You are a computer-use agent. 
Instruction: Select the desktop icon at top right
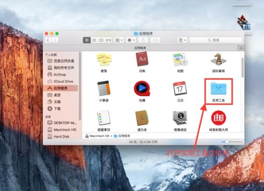[x=244, y=22]
